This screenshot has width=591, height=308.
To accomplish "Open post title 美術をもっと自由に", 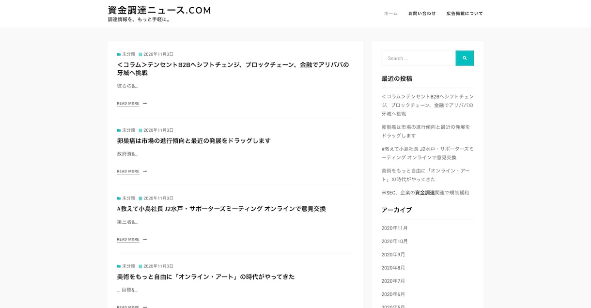I will 205,277.
